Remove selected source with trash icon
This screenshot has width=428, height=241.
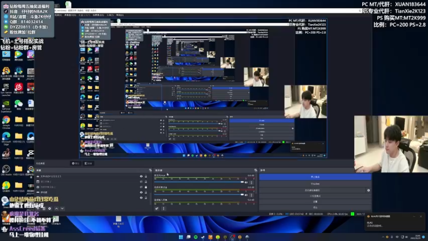pyautogui.click(x=44, y=208)
